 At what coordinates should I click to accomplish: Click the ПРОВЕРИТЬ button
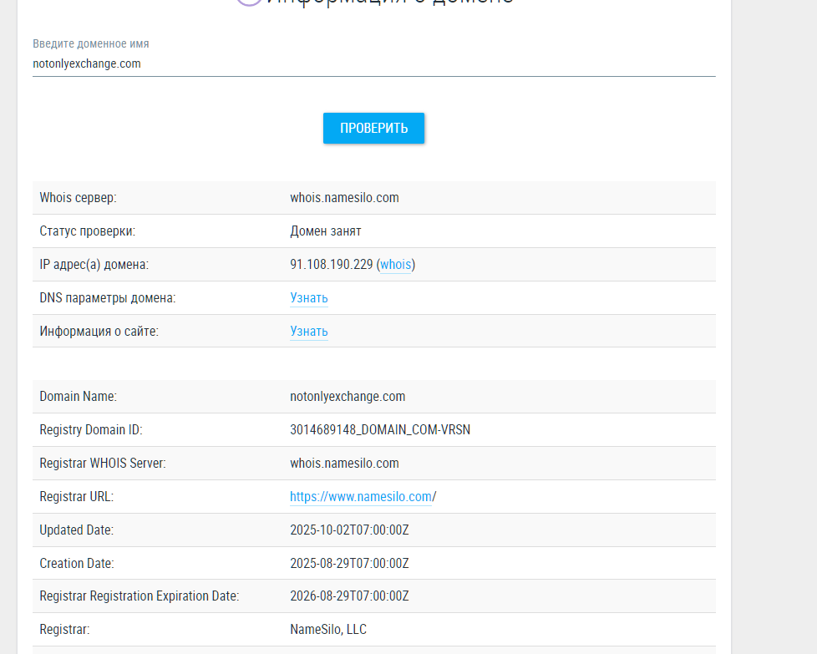coord(373,128)
